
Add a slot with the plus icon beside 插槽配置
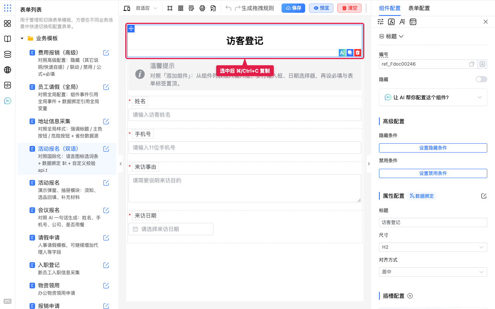(410, 296)
